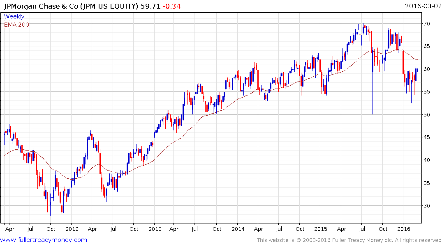
Task: Click the 2016 time axis label
Action: click(x=404, y=229)
